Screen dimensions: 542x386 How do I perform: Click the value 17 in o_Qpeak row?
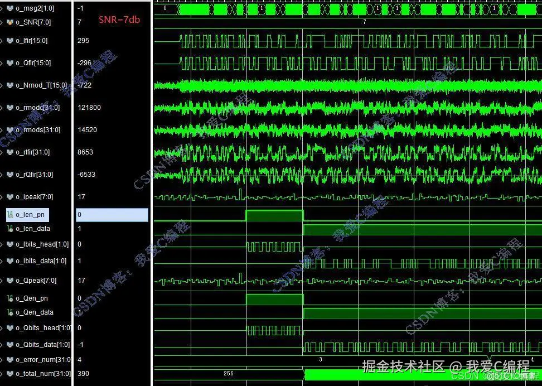(x=81, y=281)
